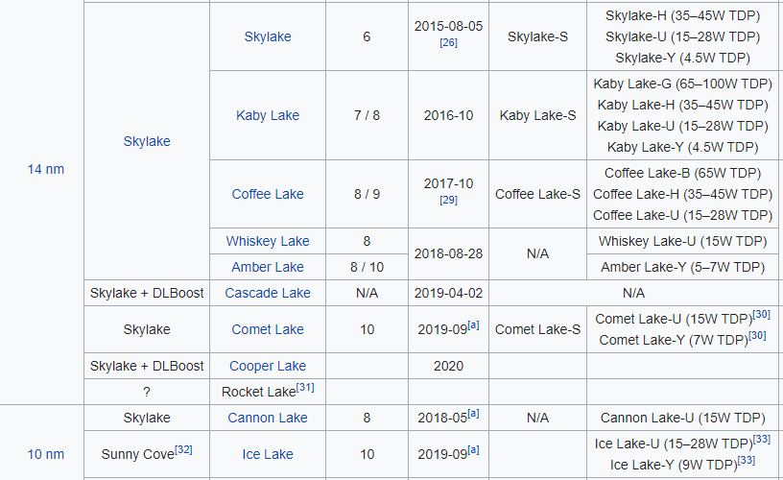The image size is (783, 480).
Task: Click generation 10 in the Ice Lake row
Action: point(367,454)
